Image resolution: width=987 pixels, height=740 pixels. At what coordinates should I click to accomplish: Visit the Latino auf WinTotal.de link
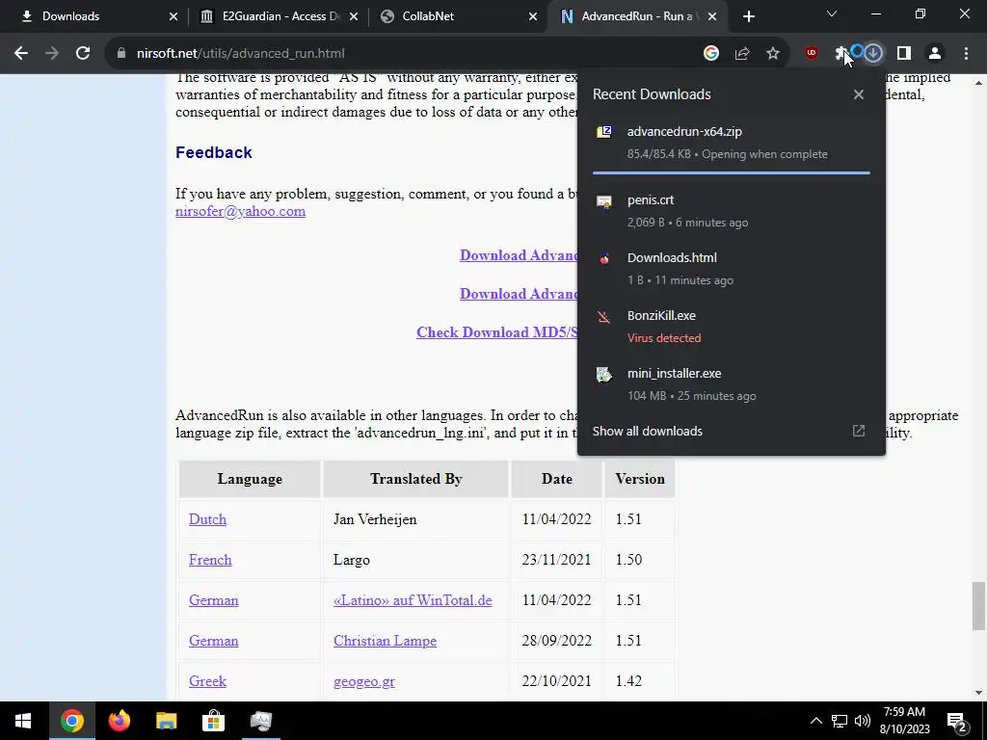pos(413,599)
